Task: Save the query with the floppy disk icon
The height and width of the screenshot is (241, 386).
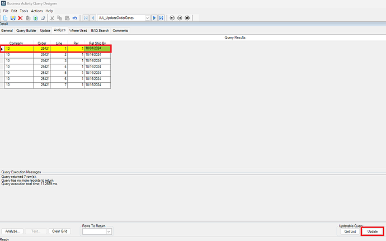Action: tap(13, 18)
